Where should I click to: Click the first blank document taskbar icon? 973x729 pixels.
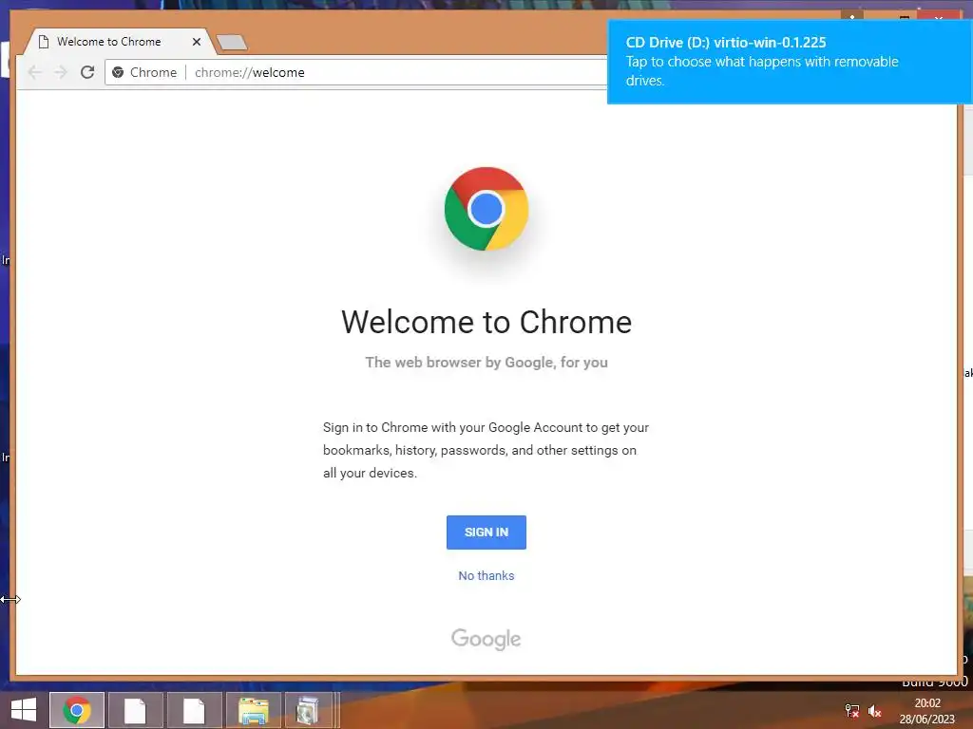[135, 710]
